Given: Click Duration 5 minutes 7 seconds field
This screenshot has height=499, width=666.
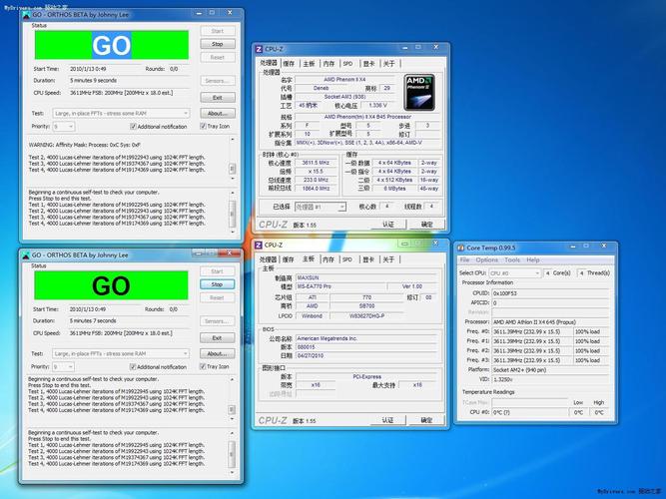Looking at the screenshot, I should [128, 321].
